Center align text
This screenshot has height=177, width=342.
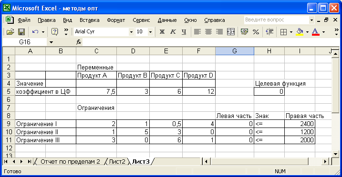(208, 32)
